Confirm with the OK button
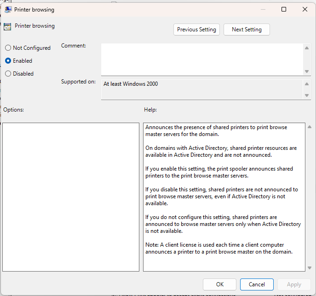This screenshot has height=296, width=316. 220,284
